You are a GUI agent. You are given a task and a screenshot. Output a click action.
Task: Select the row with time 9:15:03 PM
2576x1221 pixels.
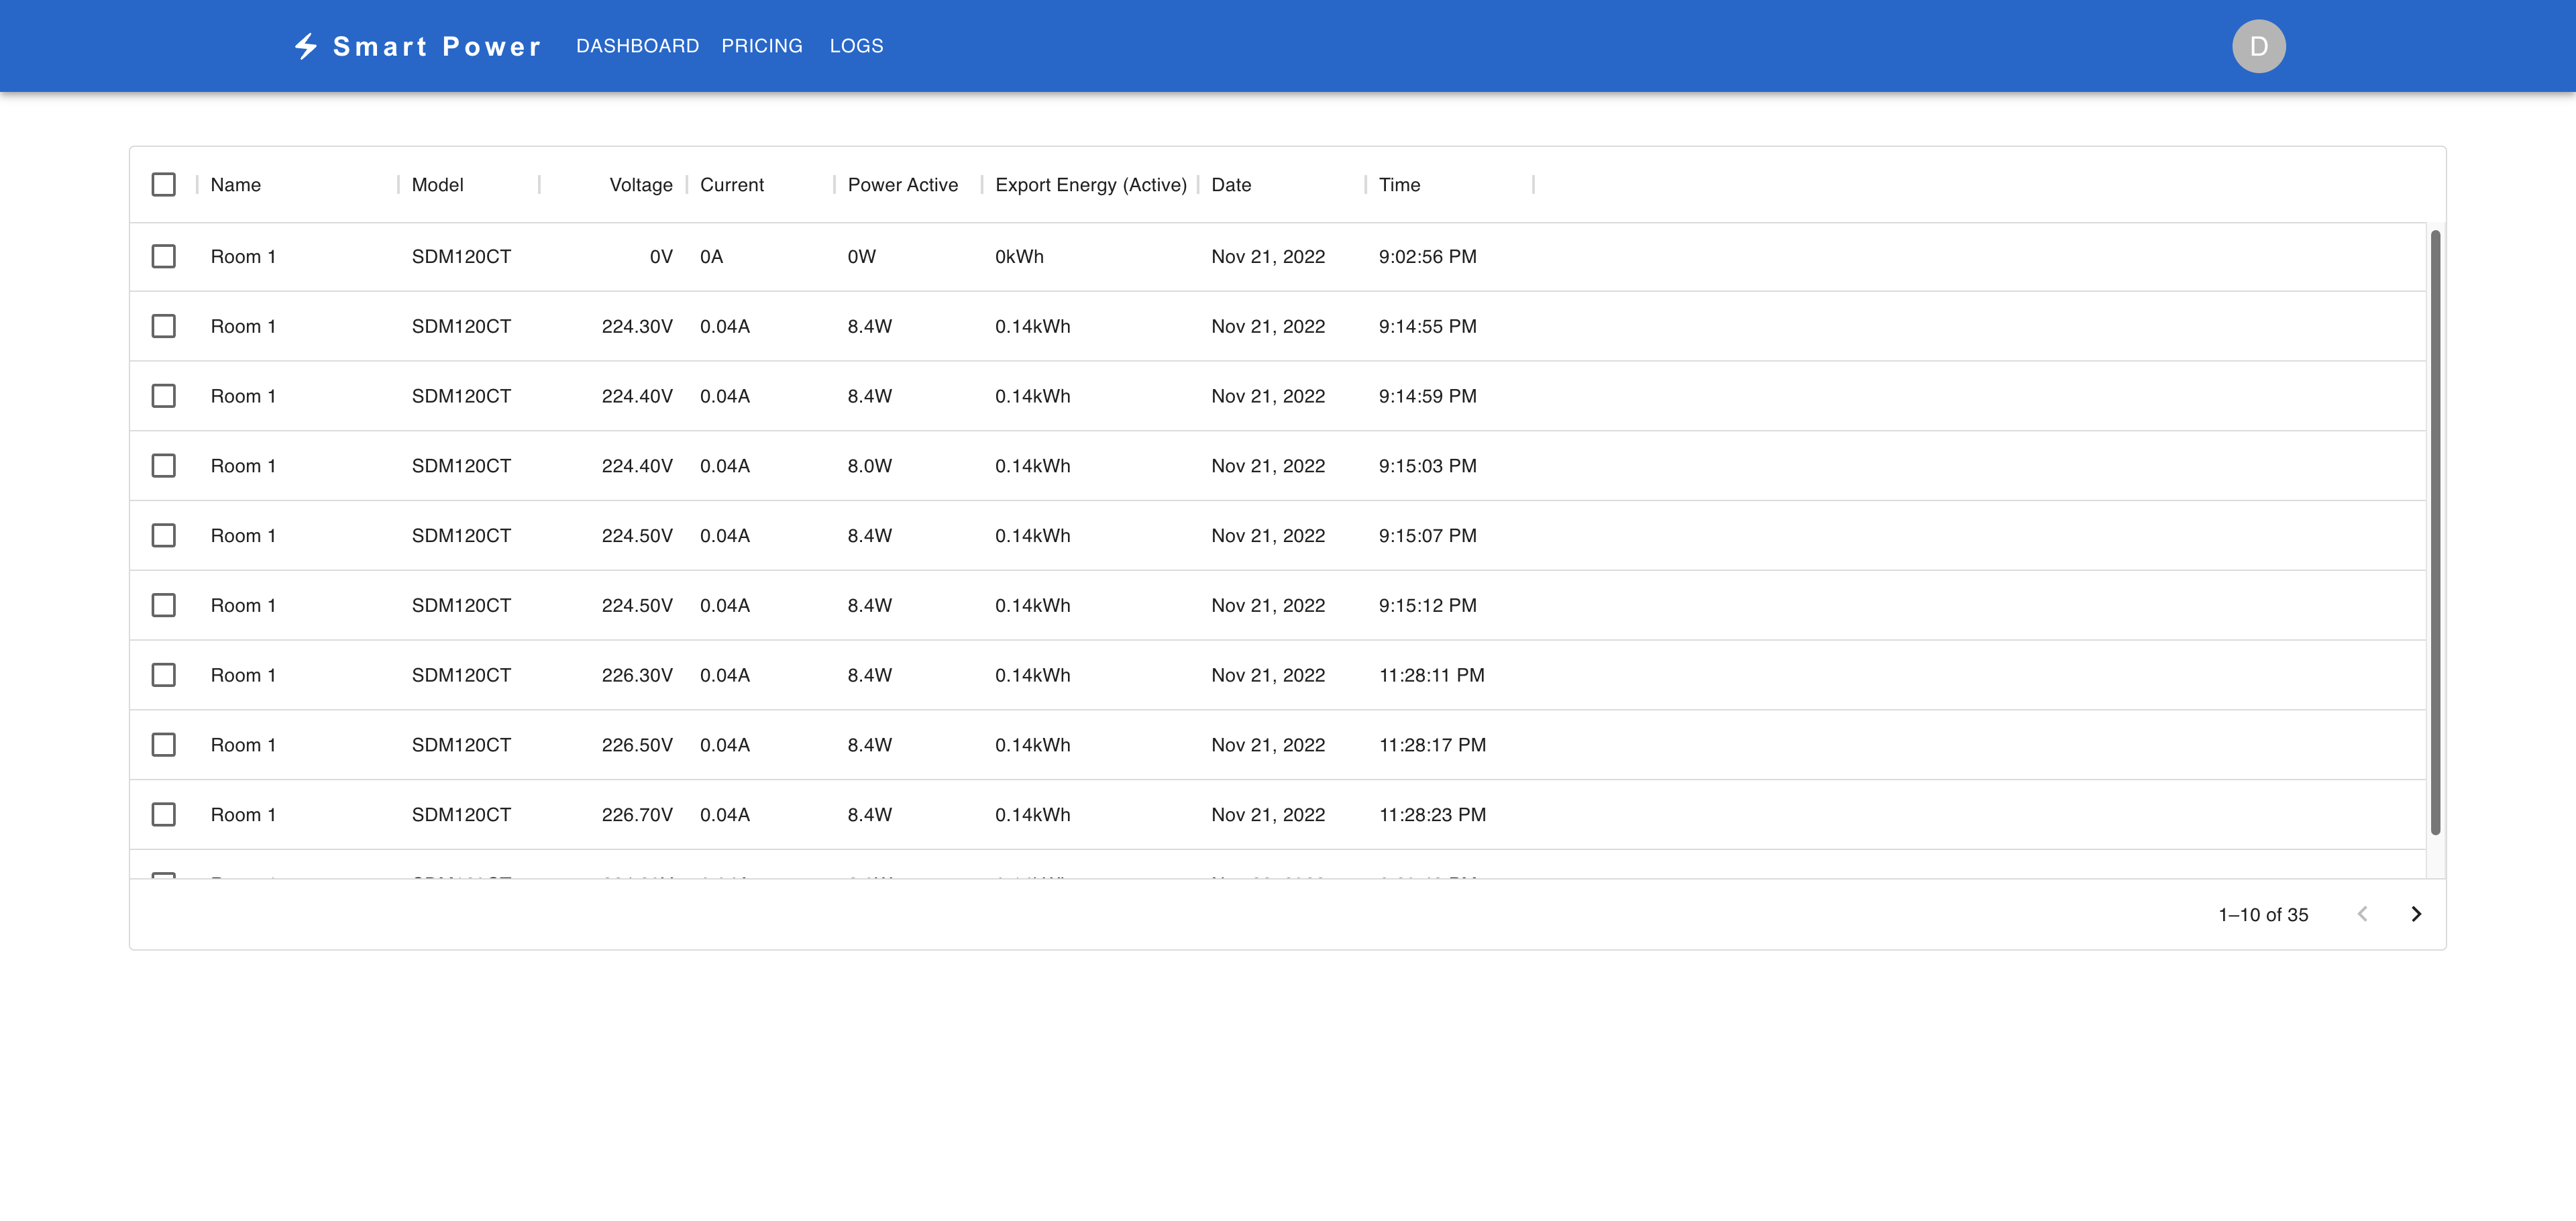pos(164,466)
